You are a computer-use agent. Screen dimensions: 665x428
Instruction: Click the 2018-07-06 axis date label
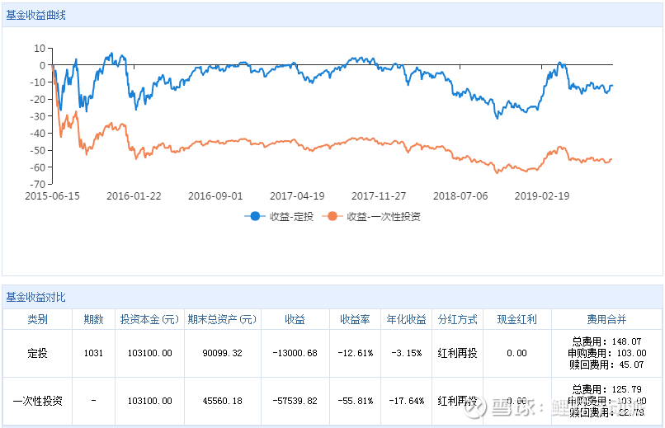click(460, 196)
